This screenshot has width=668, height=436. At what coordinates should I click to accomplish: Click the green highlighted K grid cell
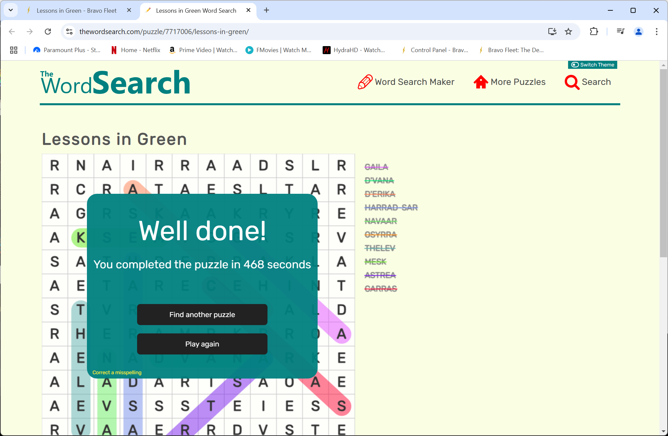coord(80,238)
